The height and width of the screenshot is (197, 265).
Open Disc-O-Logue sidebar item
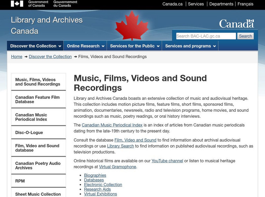(x=38, y=132)
